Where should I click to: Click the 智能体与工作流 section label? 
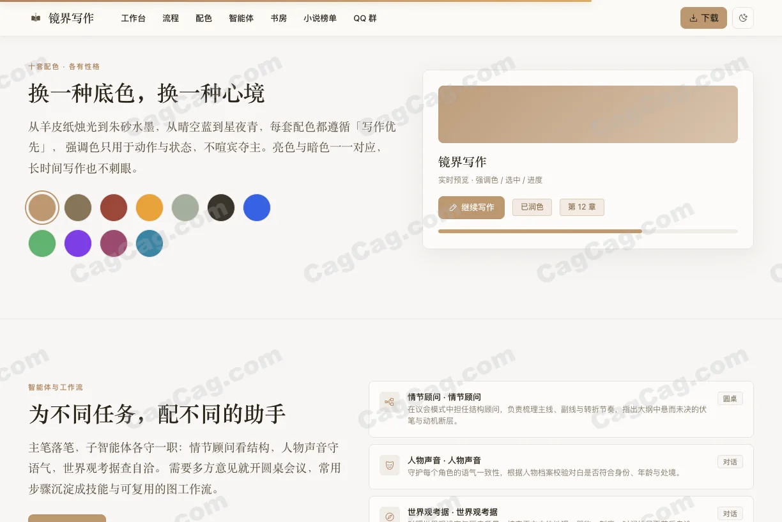coord(56,387)
